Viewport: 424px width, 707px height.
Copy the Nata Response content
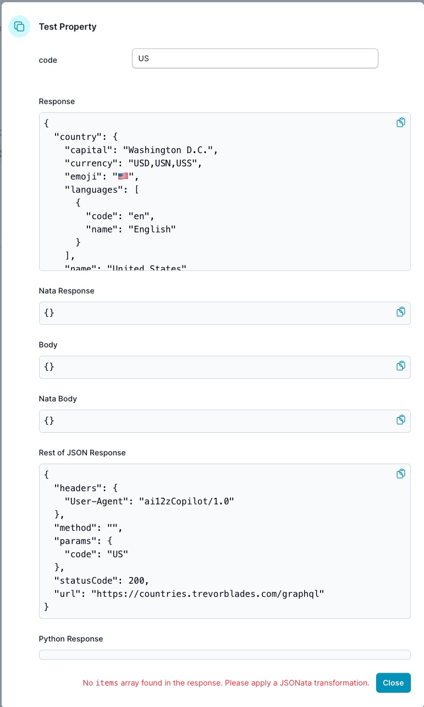pos(401,312)
